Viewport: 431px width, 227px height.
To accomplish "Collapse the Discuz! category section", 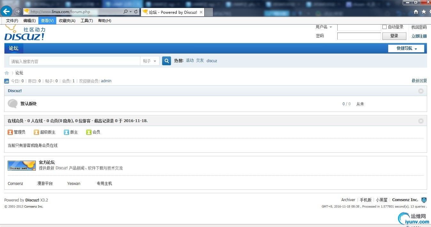I will click(421, 91).
